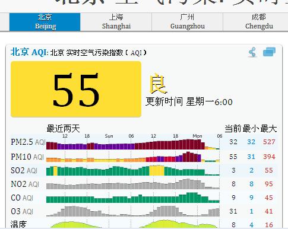Select the PM2.5 AQI row label

(x=28, y=142)
